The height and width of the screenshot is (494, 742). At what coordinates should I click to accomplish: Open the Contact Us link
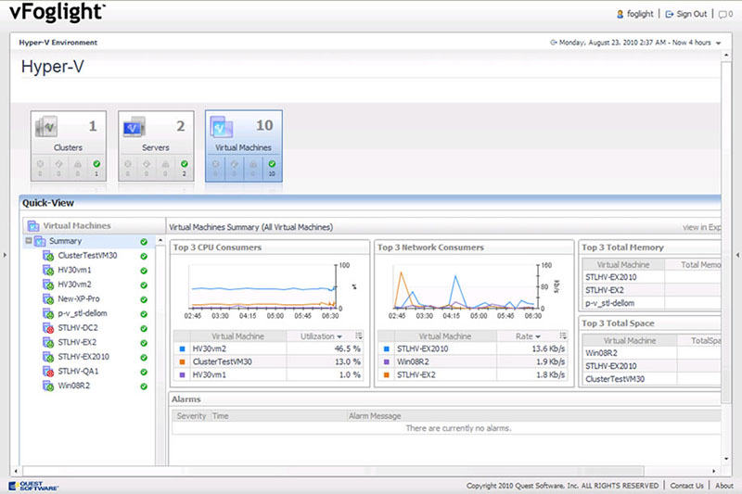tap(686, 486)
